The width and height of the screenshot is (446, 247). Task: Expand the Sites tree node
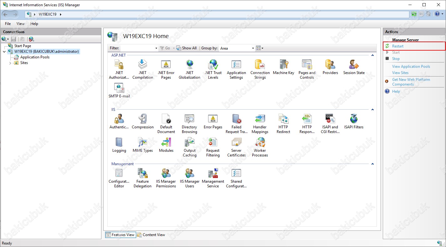tap(10, 63)
